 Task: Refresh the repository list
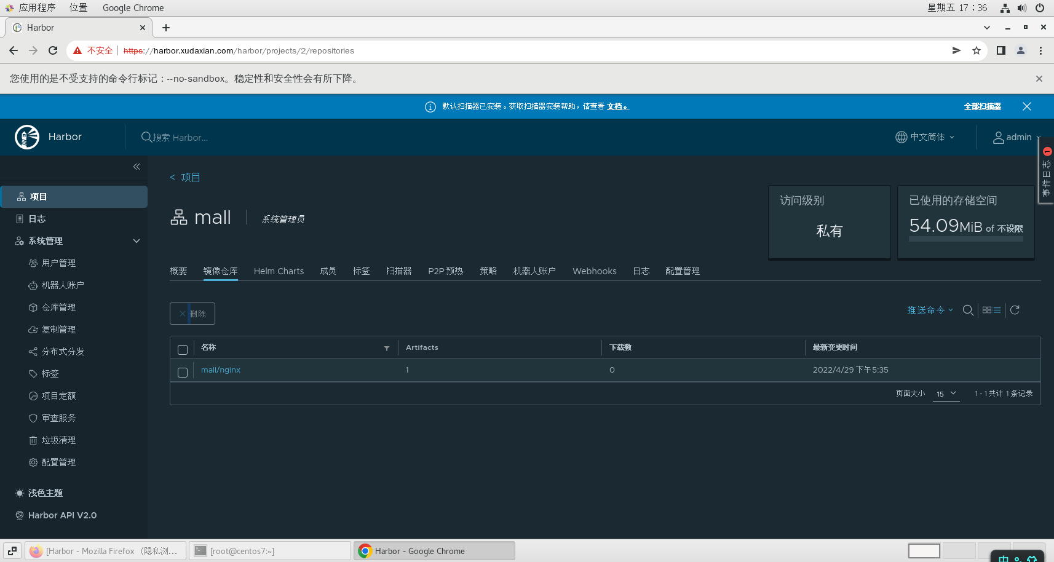coord(1015,311)
